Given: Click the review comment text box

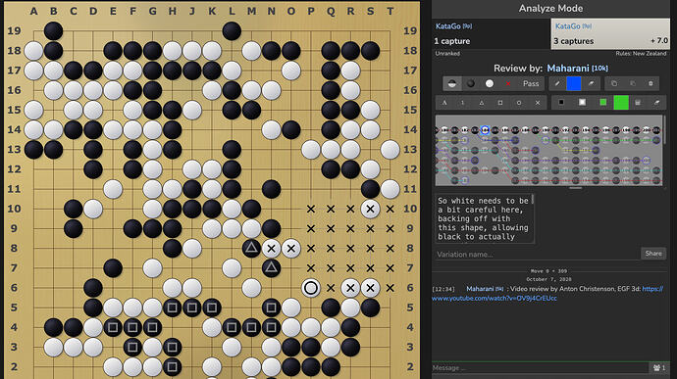Looking at the screenshot, I should coord(485,218).
